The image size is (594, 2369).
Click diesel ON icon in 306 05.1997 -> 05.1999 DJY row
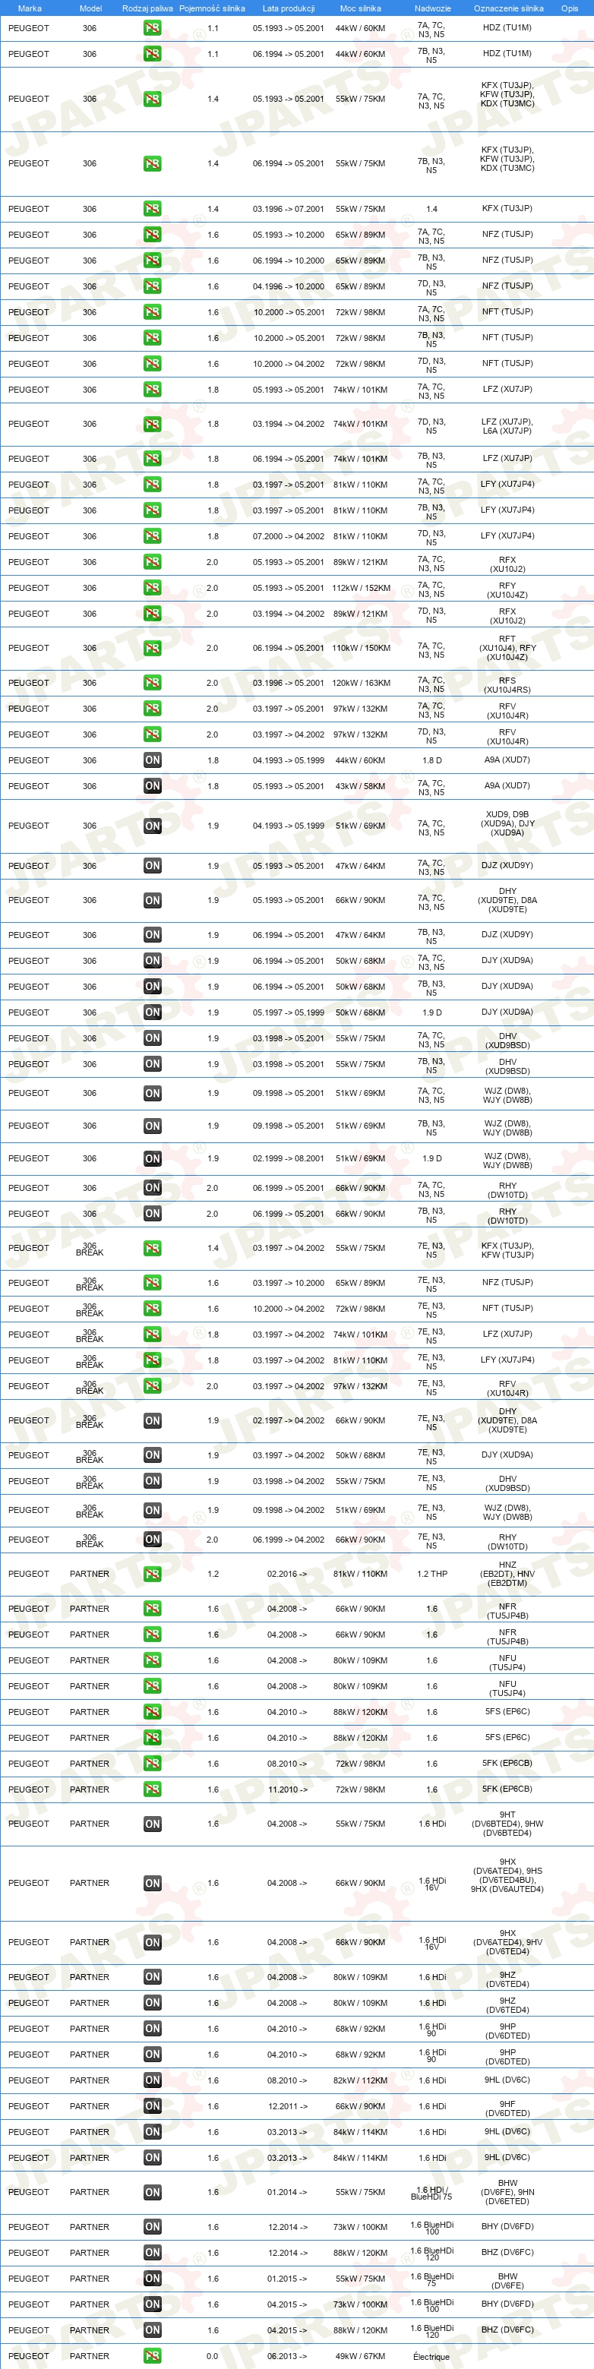[x=153, y=1012]
